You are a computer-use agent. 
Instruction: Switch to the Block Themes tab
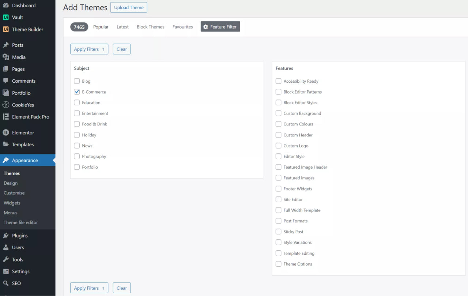pyautogui.click(x=150, y=26)
